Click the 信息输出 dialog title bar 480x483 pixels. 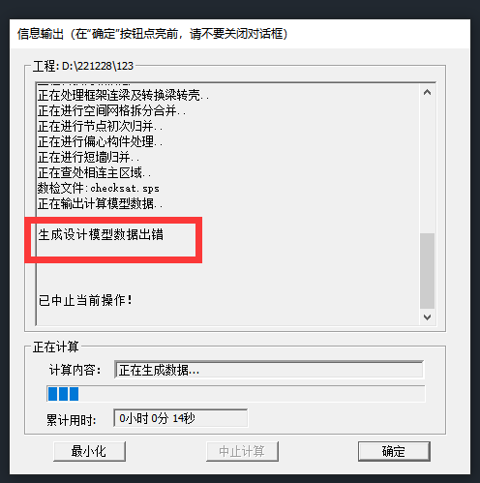240,34
